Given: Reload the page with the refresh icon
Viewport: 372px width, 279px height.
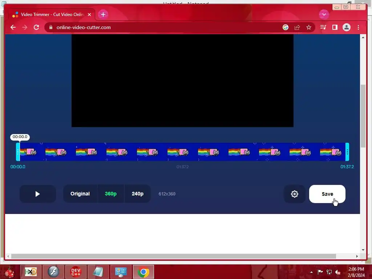Looking at the screenshot, I should [36, 27].
